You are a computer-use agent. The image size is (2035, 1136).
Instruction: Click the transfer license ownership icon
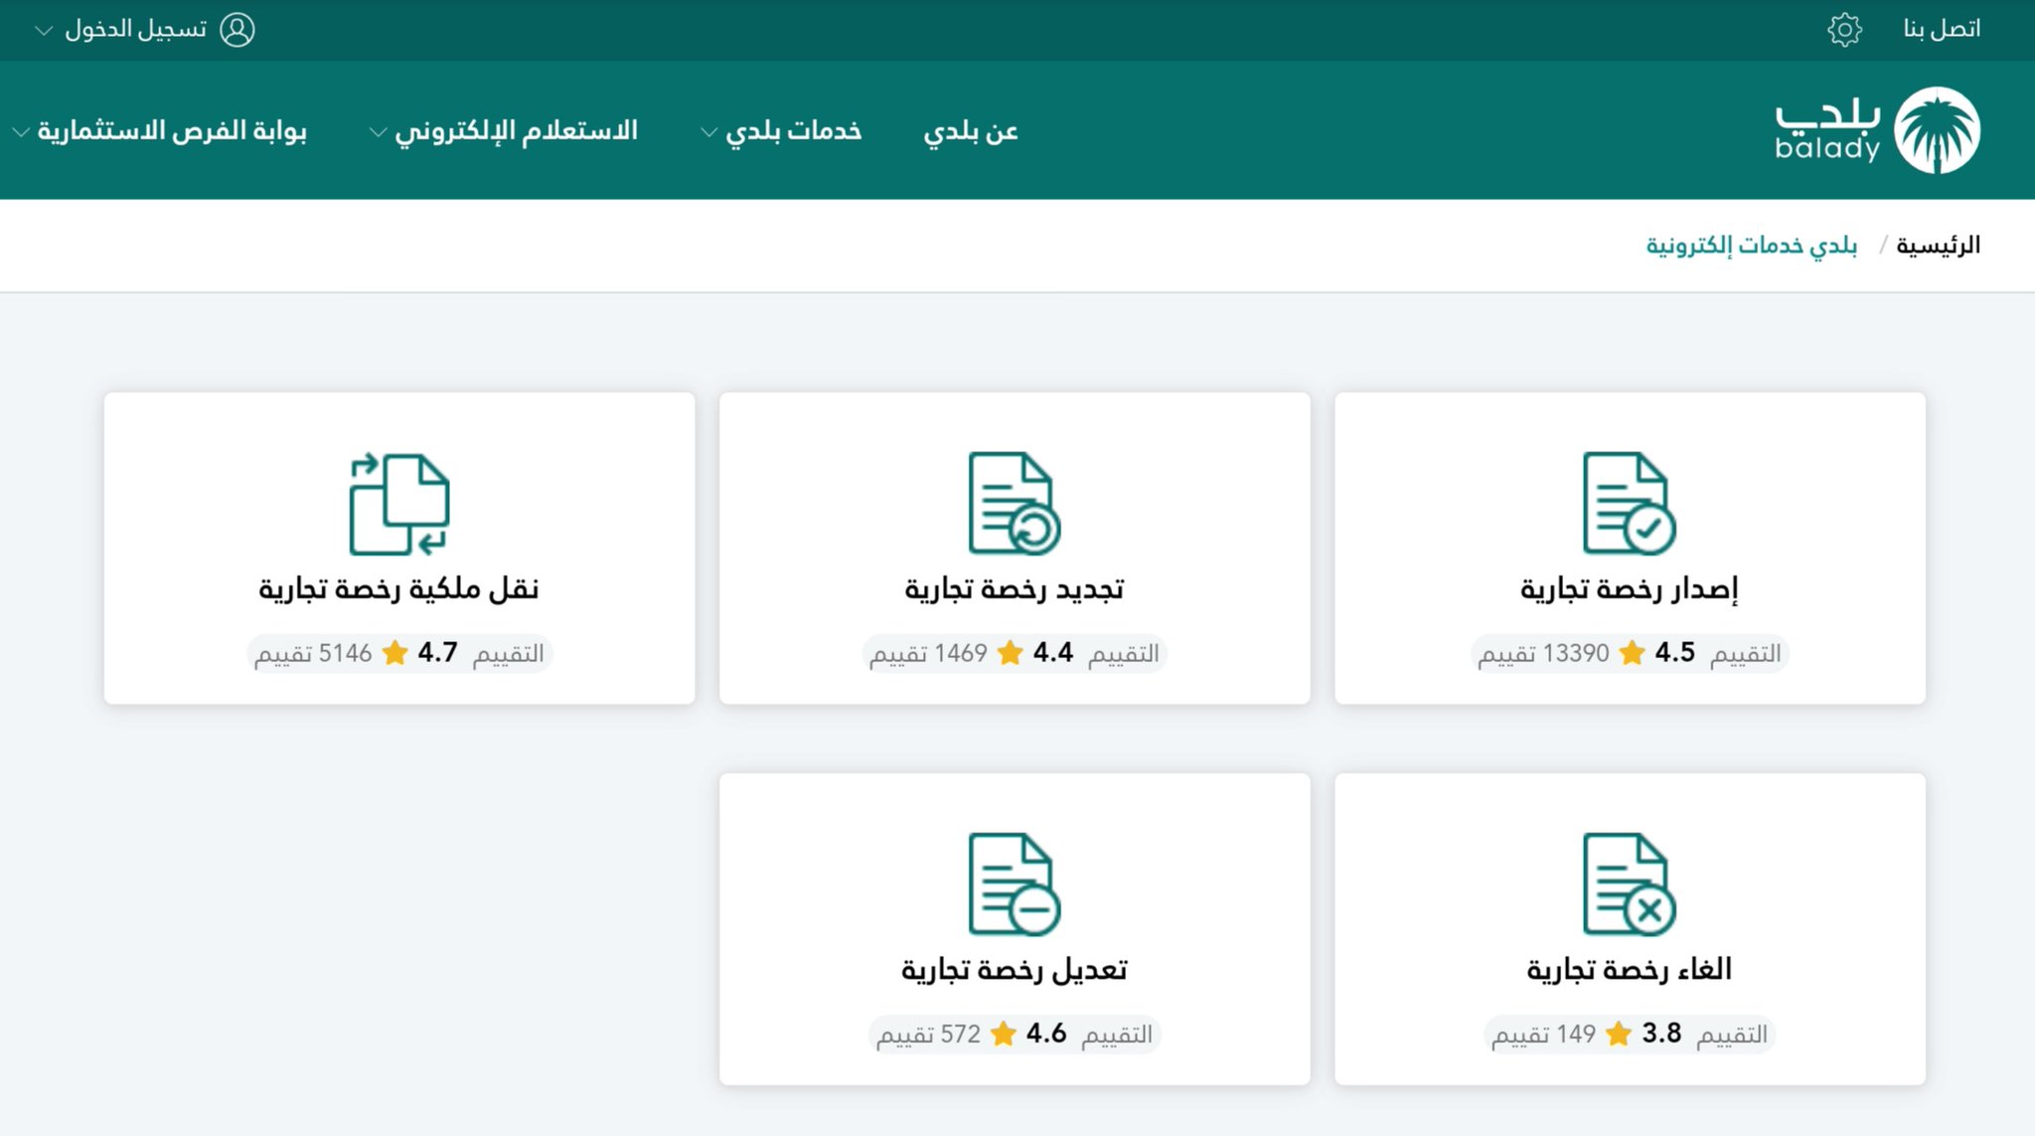point(398,504)
